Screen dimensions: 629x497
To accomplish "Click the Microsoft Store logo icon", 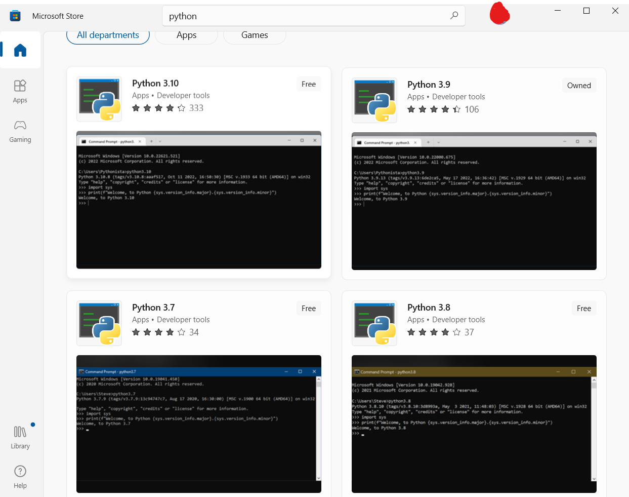I will [15, 16].
